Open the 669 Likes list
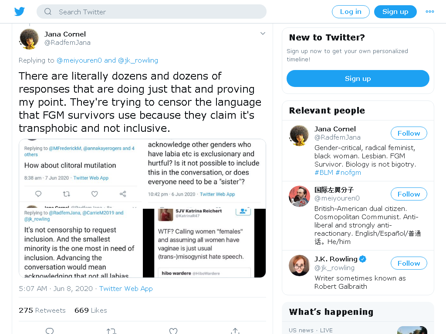Screen dimensions: 446x334 coord(91,311)
